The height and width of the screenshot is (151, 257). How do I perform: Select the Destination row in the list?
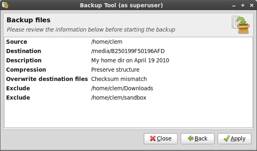128,51
